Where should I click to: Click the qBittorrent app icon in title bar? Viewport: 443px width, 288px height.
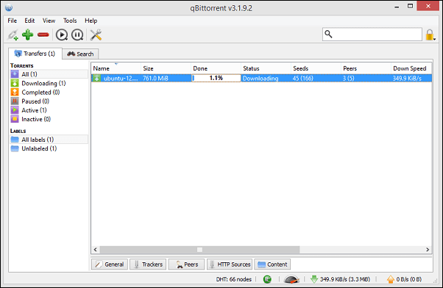9,7
